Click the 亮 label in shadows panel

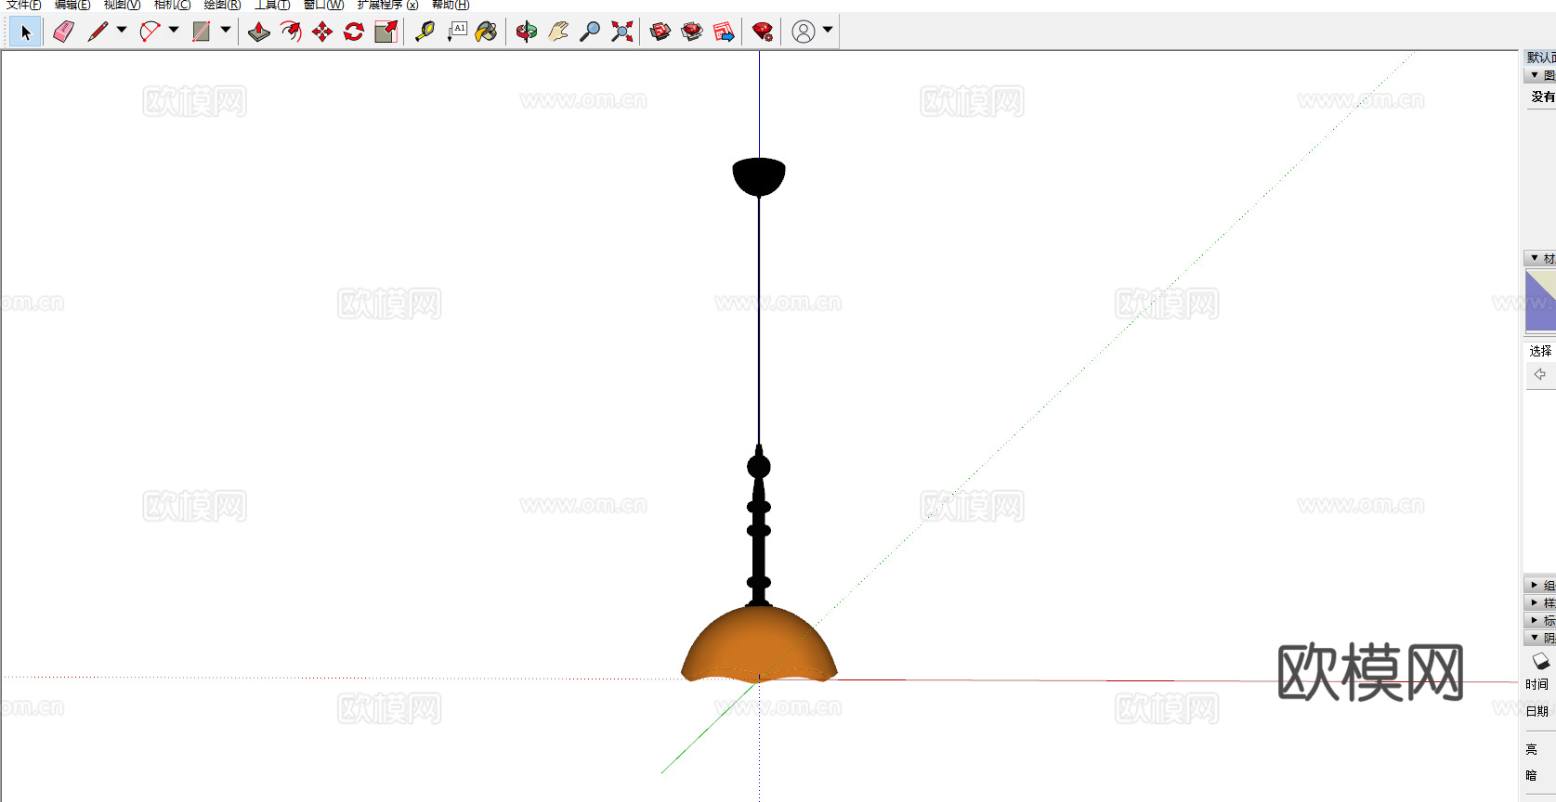[x=1532, y=749]
